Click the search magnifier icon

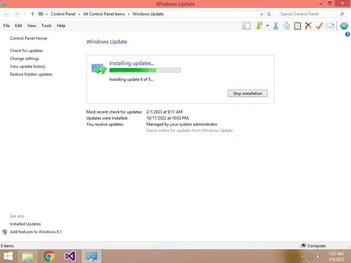(342, 14)
